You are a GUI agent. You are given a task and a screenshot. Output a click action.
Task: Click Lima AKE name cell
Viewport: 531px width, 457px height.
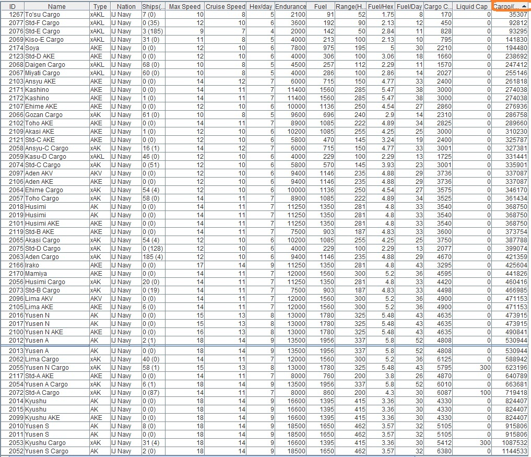(x=57, y=307)
